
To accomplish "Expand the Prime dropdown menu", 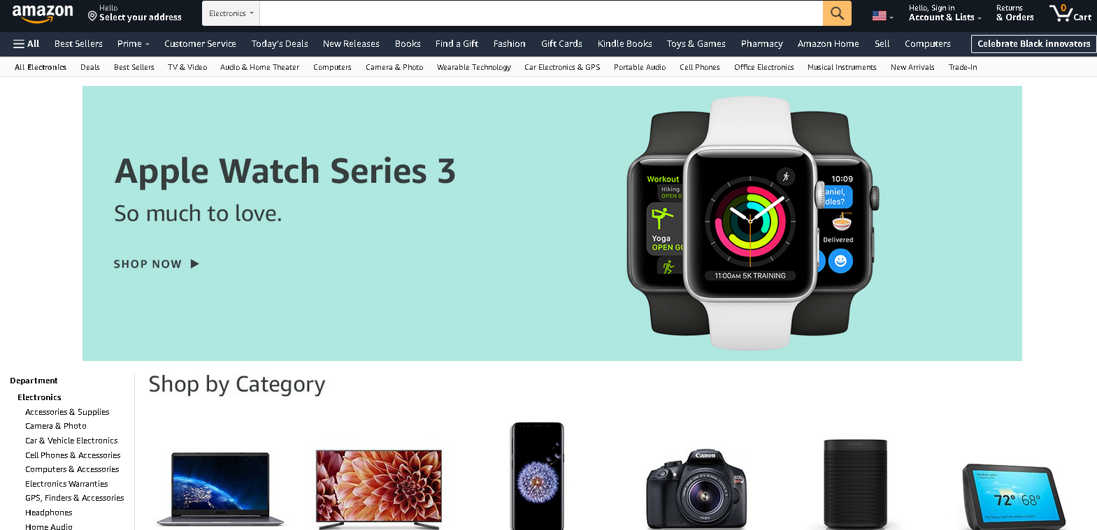I will tap(133, 43).
